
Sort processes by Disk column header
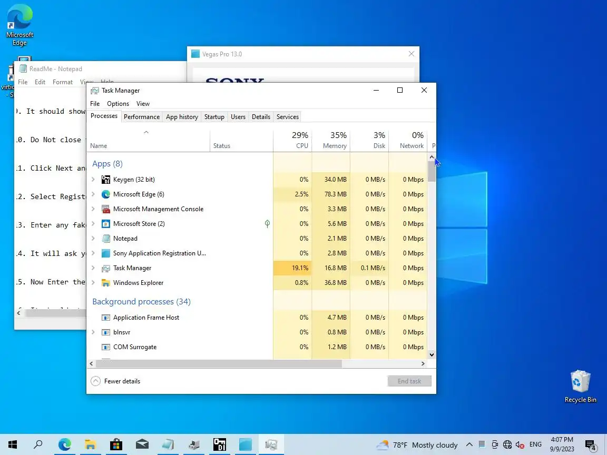coord(369,141)
